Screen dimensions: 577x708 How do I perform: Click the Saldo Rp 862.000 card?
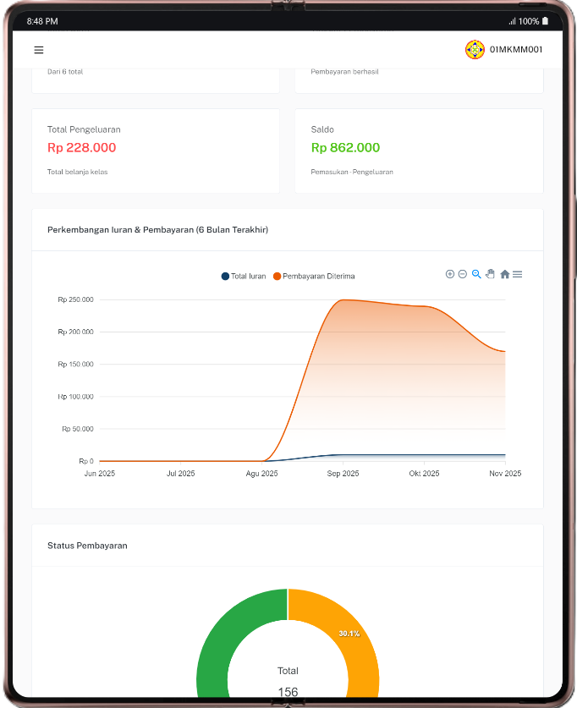(418, 151)
